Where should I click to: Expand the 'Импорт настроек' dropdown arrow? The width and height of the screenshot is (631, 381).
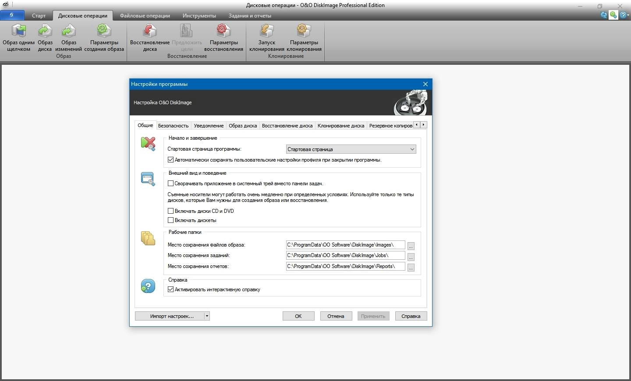[x=207, y=316]
